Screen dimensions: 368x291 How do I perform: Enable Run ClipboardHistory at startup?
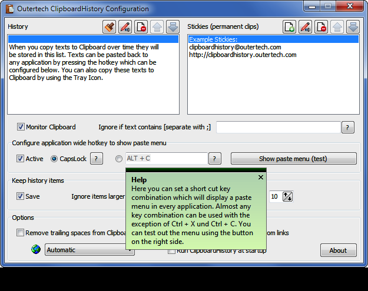coord(171,251)
